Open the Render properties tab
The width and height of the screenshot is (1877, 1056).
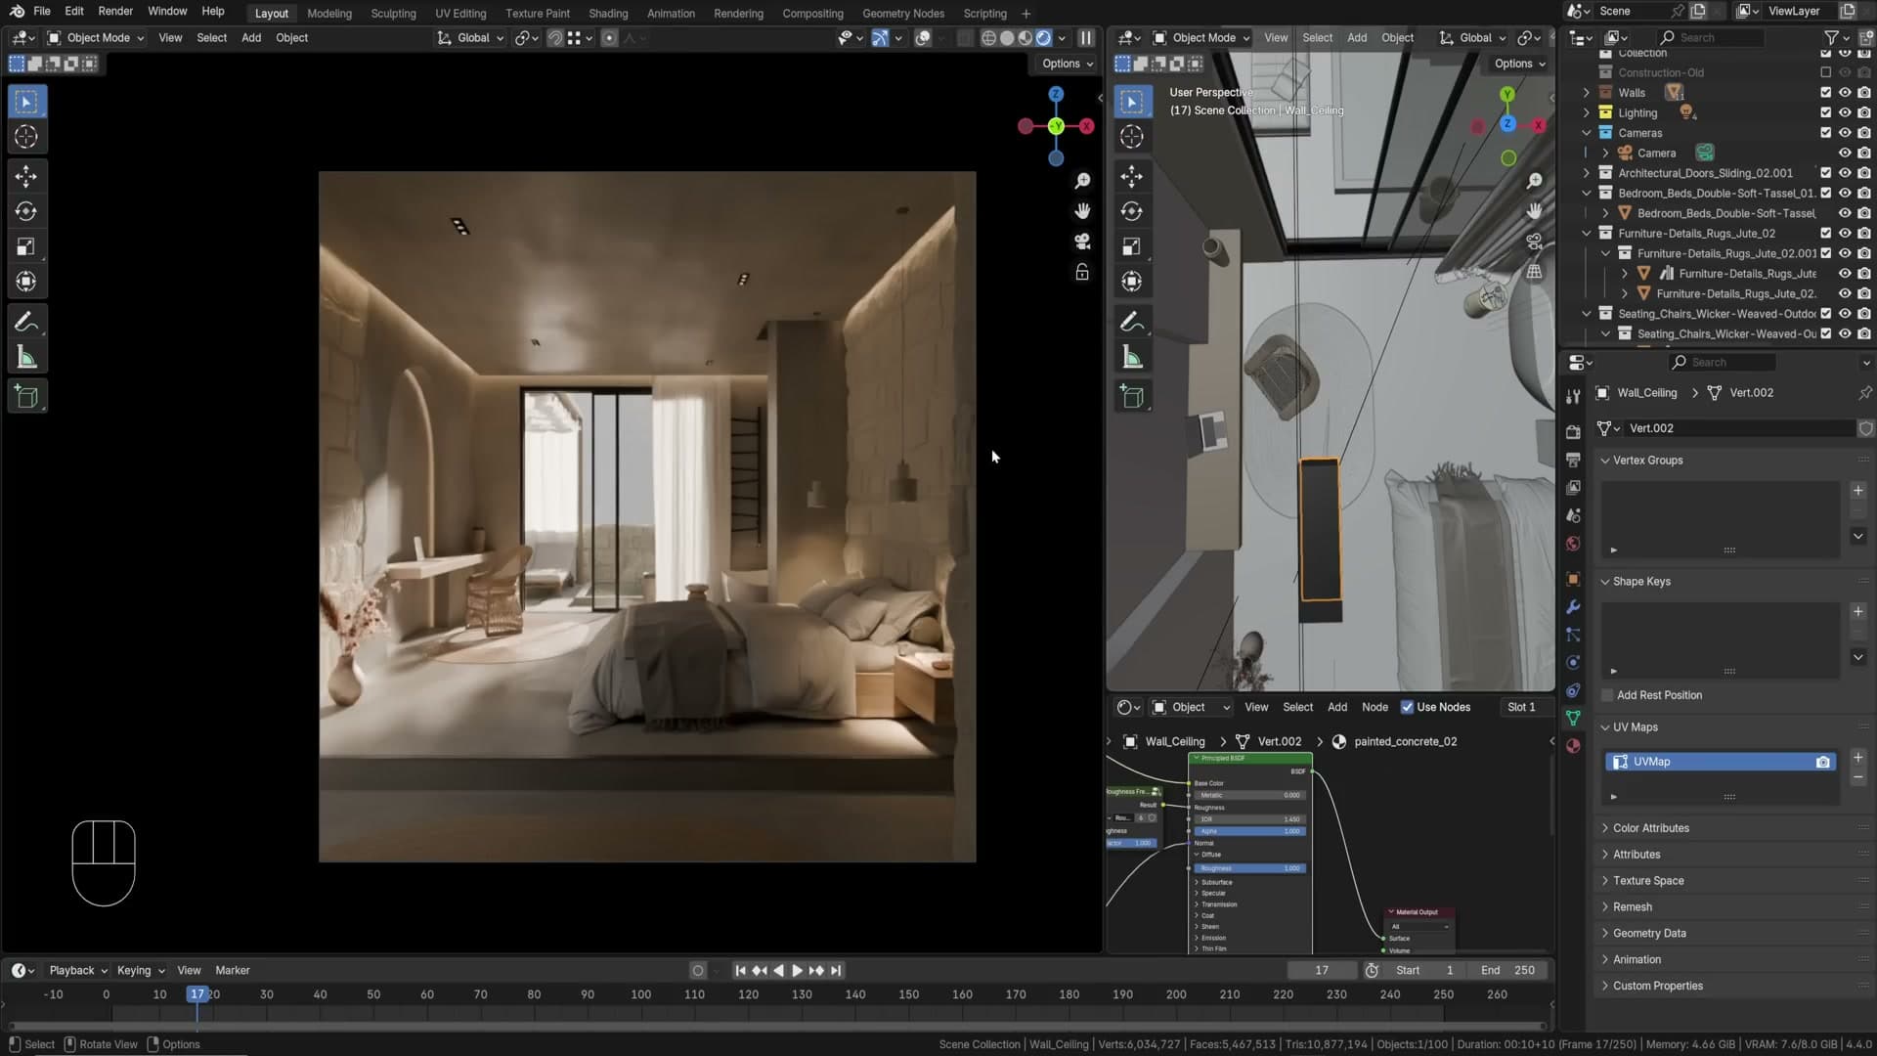coord(1573,431)
